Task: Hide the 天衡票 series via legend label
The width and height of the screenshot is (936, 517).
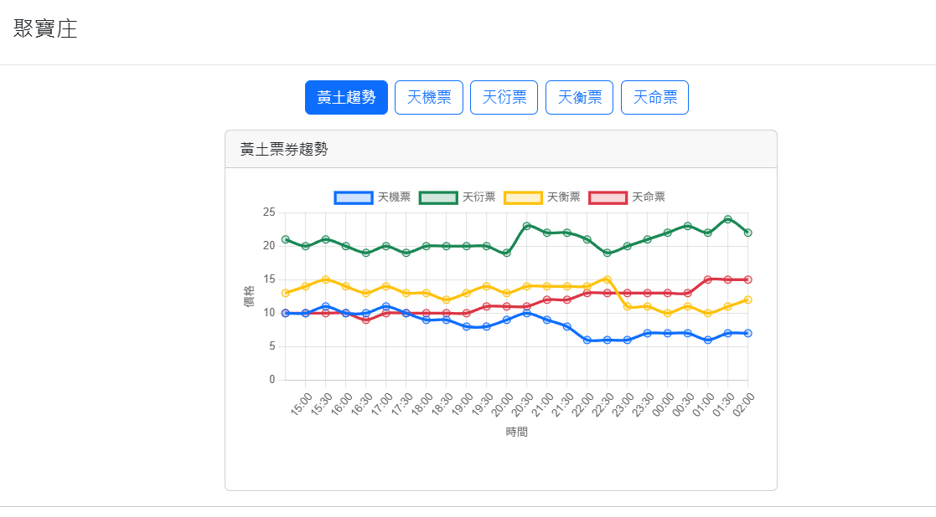Action: (564, 197)
